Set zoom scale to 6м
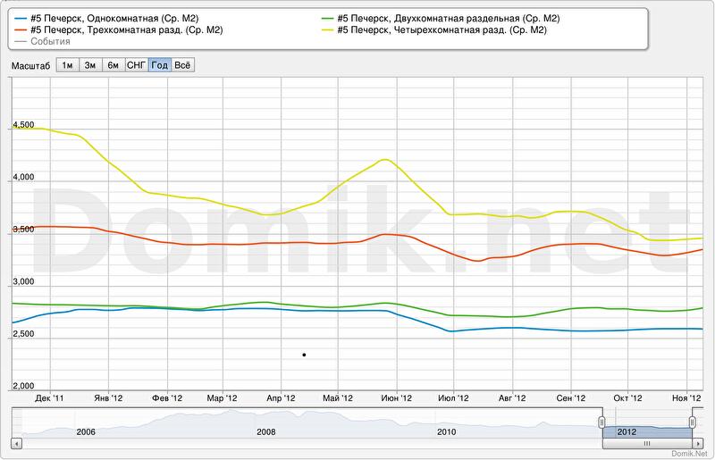Viewport: 715px width, 460px height. 113,65
